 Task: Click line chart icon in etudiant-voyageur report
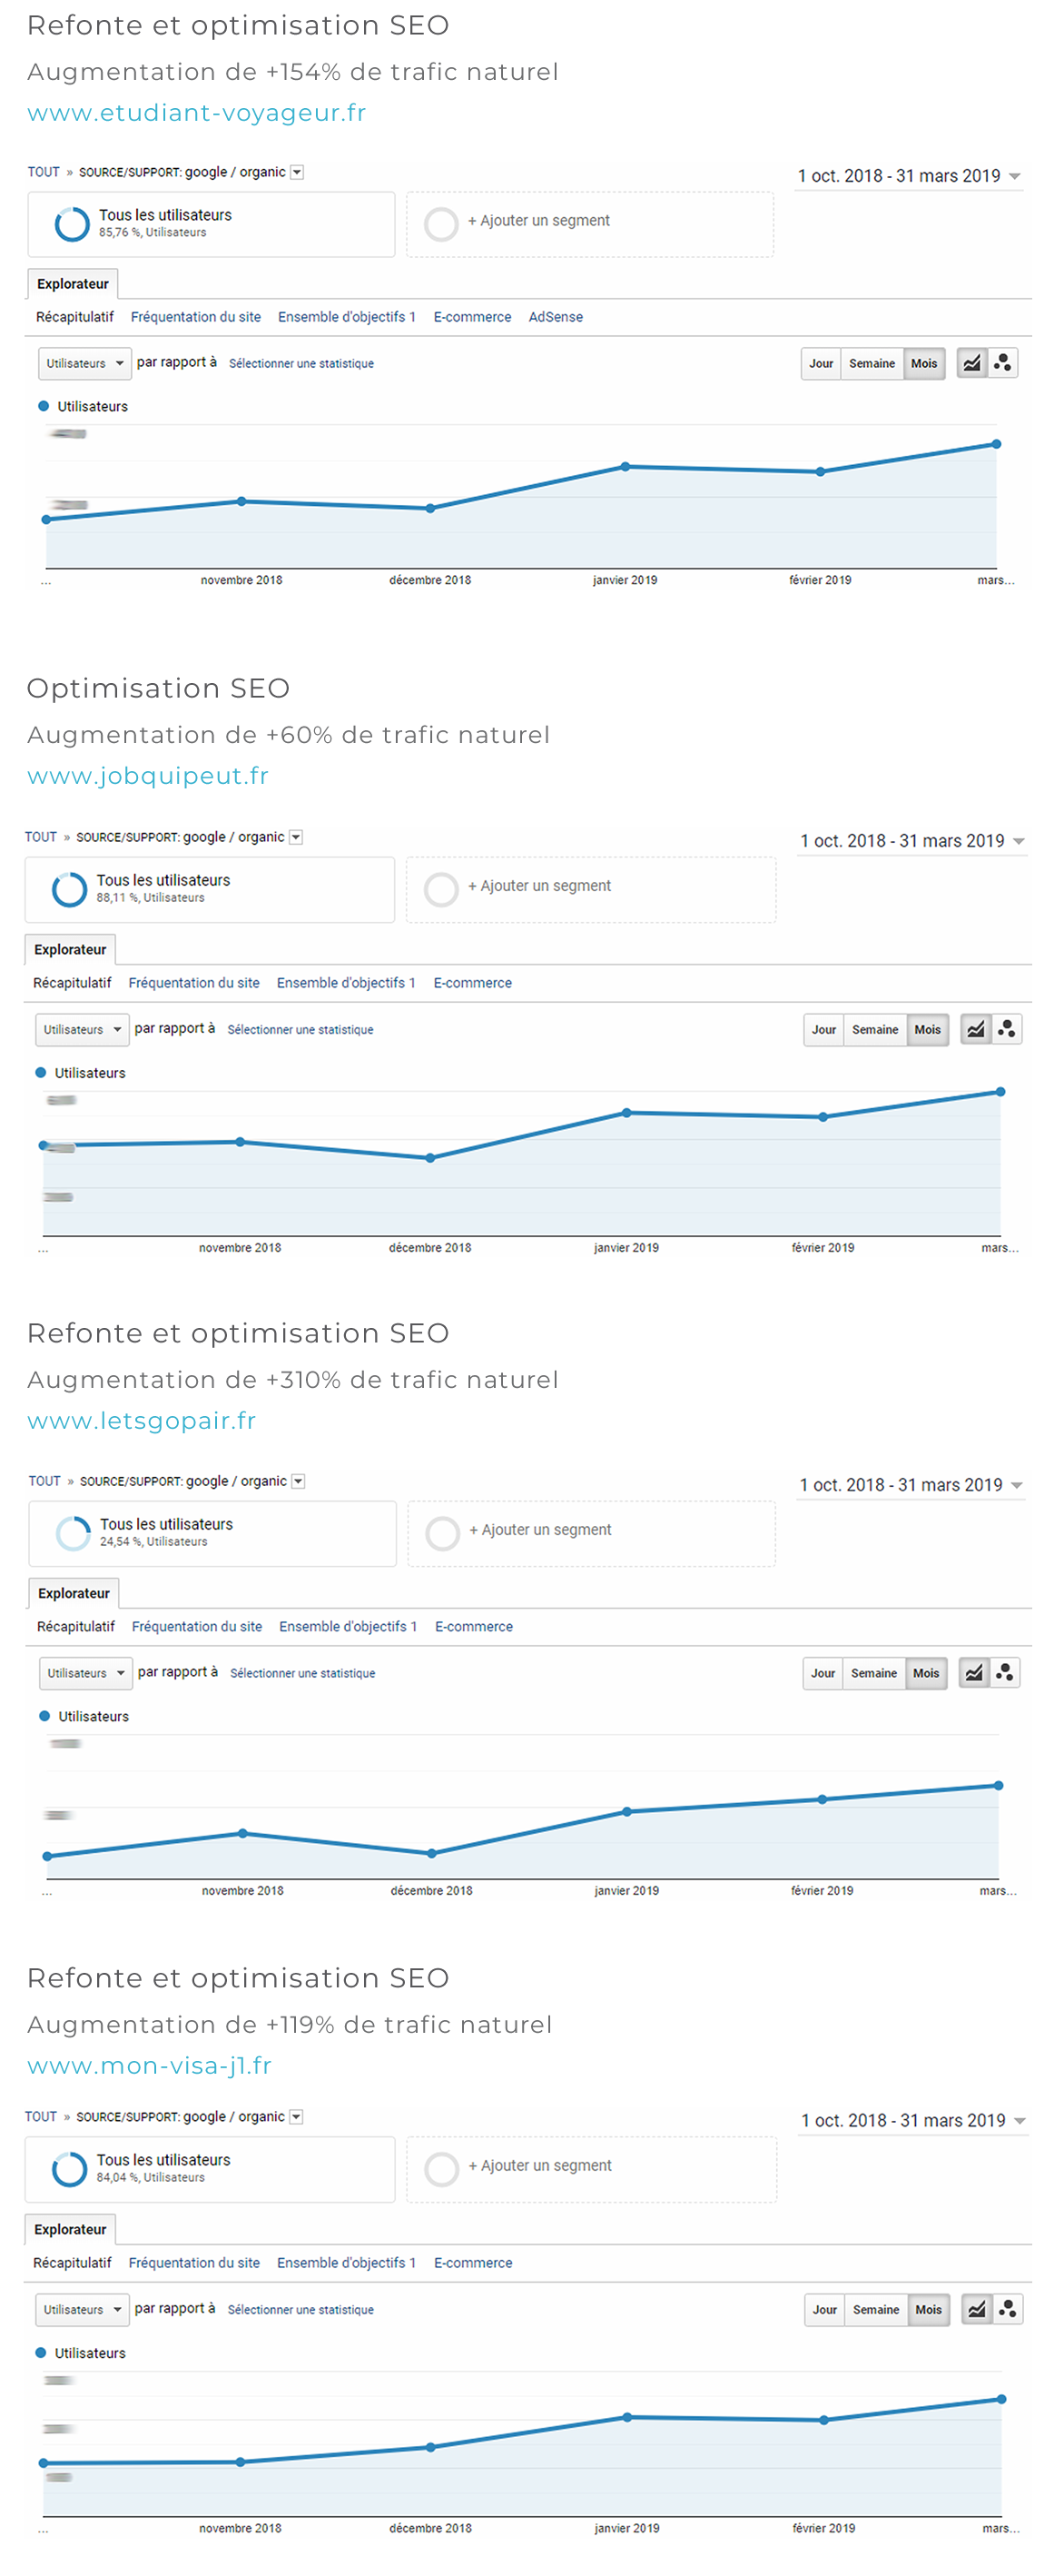point(971,363)
